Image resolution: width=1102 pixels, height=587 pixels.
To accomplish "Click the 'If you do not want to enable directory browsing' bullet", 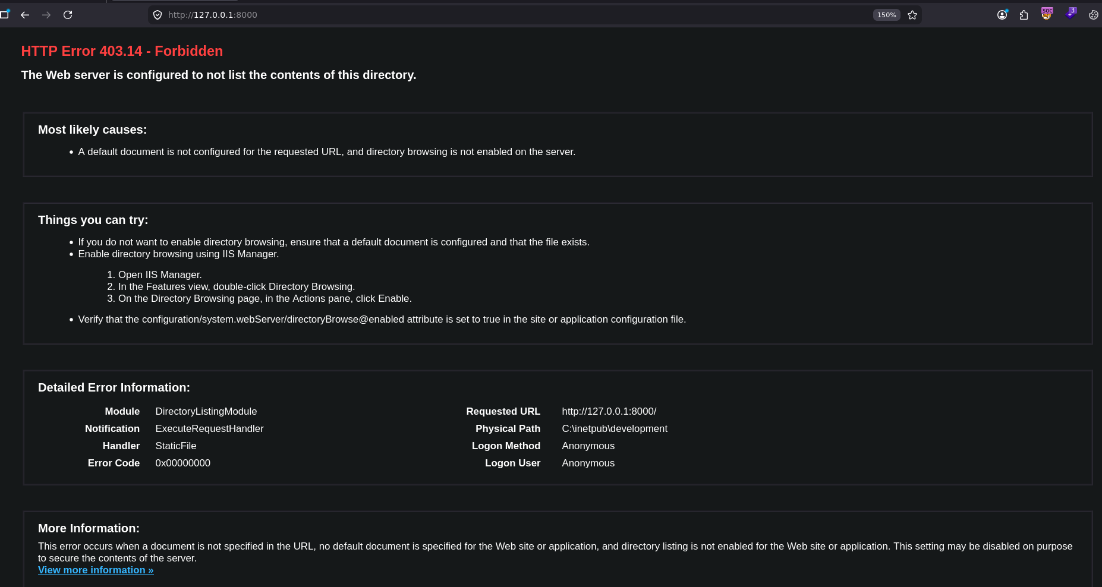I will click(334, 242).
